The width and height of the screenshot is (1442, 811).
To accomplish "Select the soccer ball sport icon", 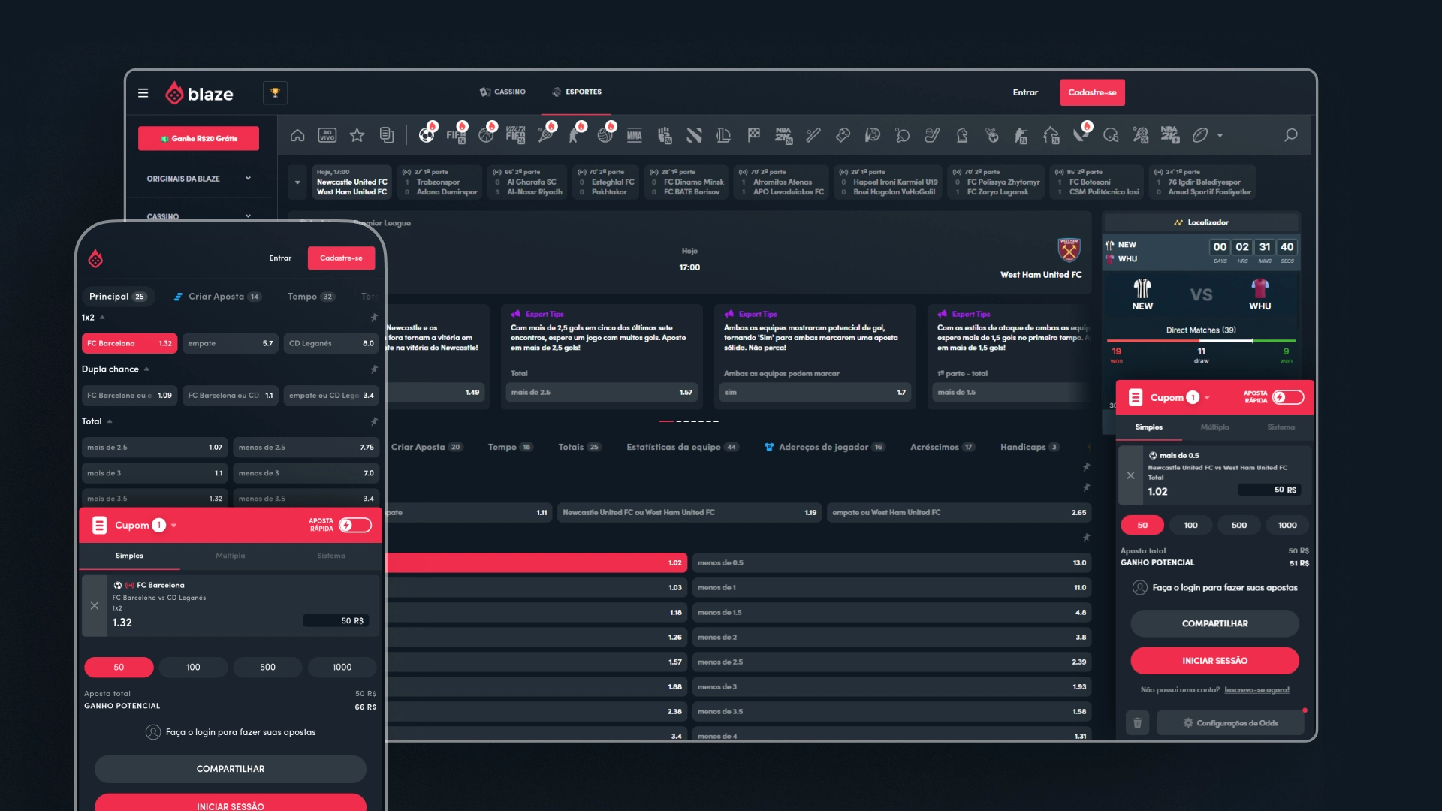I will point(426,135).
